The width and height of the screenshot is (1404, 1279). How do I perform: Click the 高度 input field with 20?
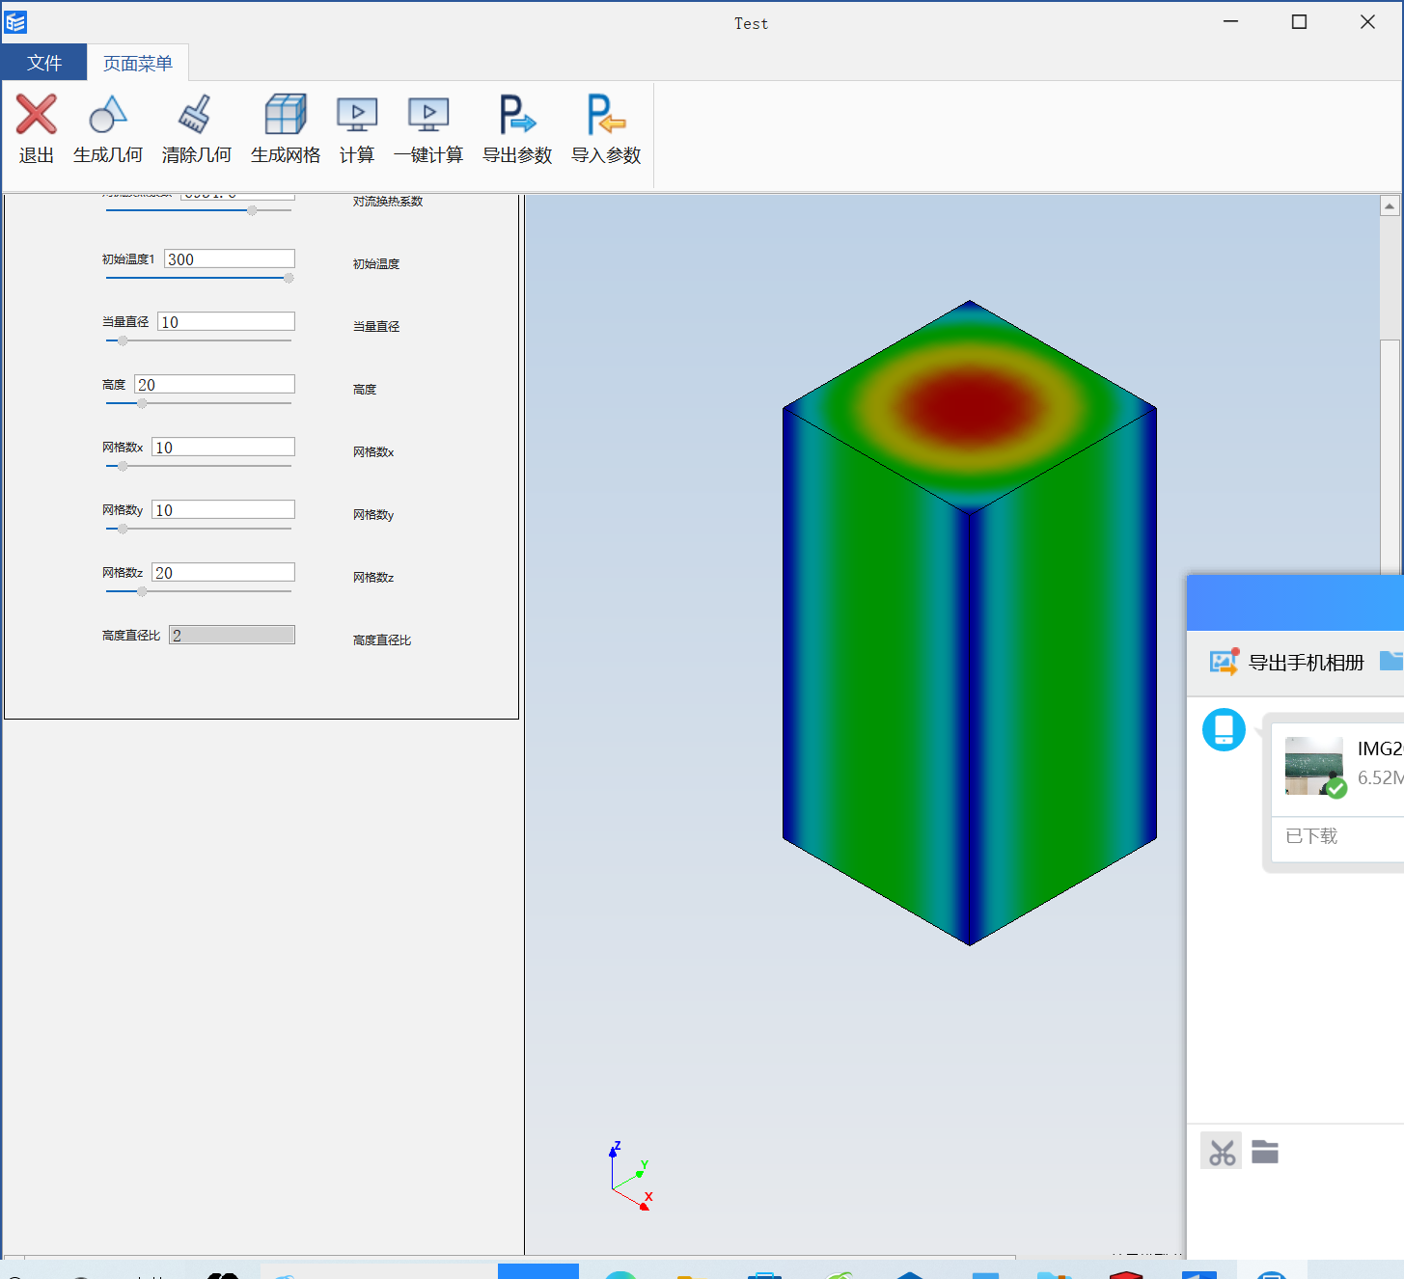[214, 384]
